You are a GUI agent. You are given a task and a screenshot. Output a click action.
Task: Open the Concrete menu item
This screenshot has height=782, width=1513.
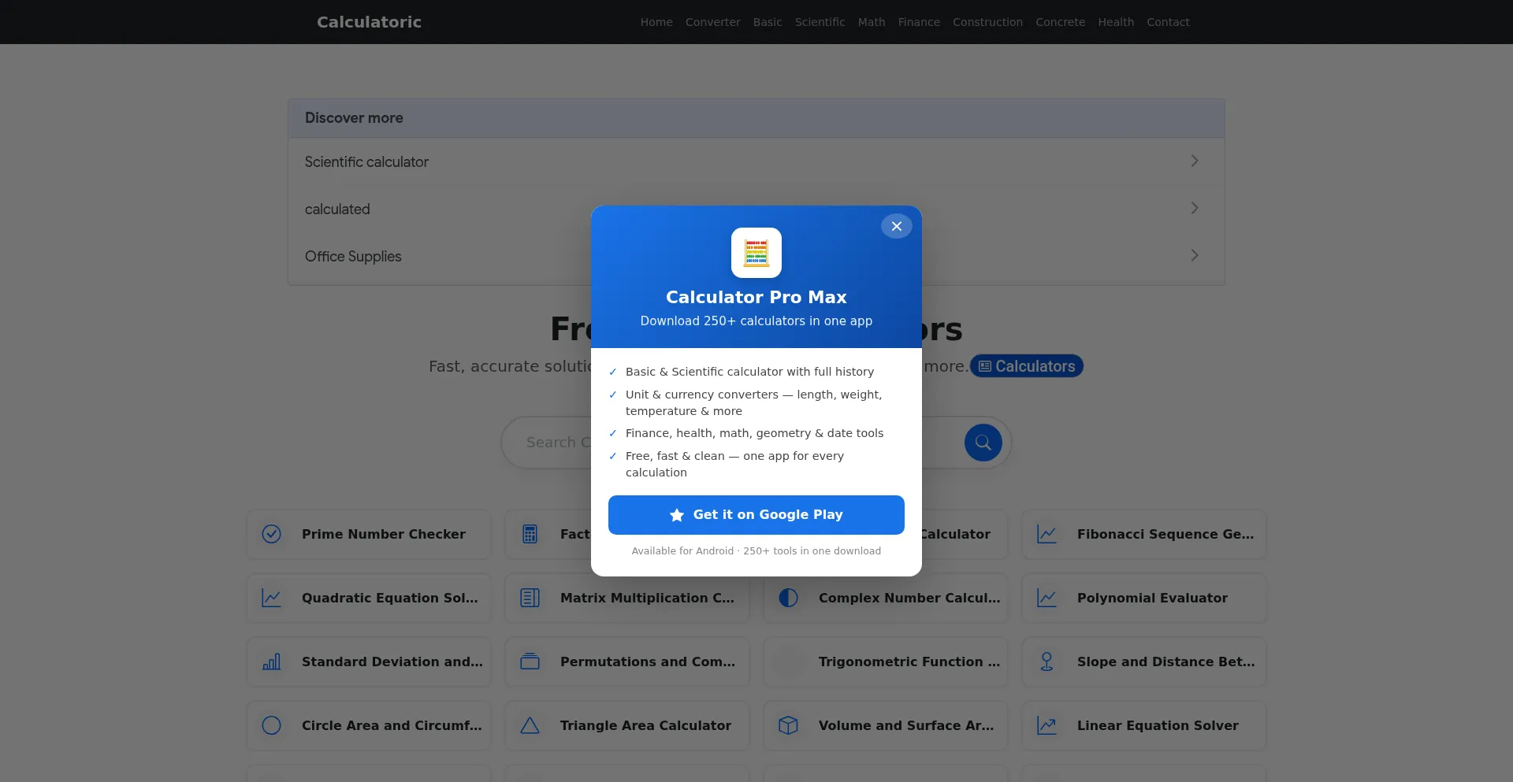(x=1061, y=22)
